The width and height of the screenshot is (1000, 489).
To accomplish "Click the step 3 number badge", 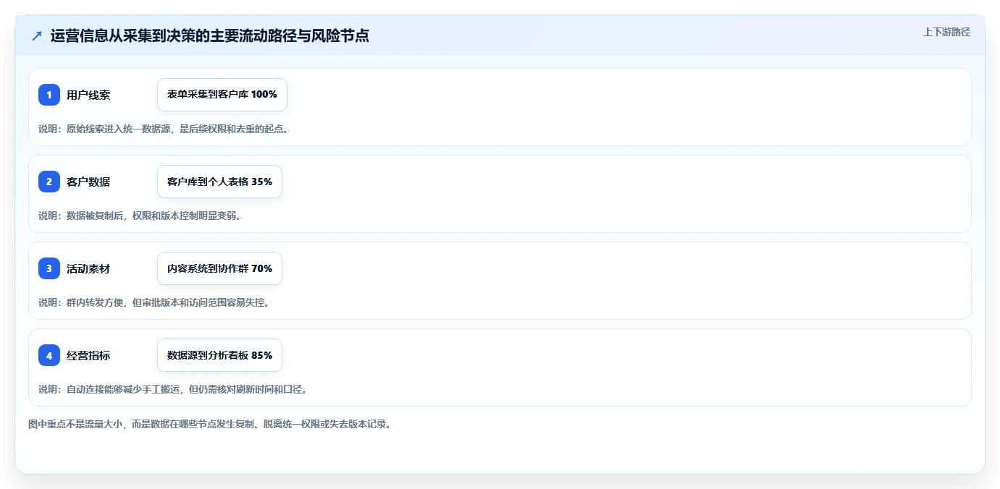I will 49,268.
